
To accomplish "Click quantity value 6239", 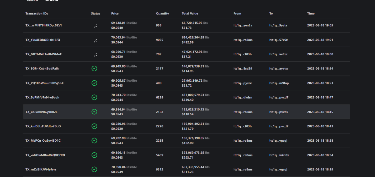I will click(x=159, y=97).
